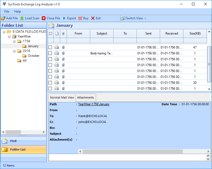This screenshot has height=169, width=212.
Task: Select the Mail navigation pane
Action: pos(24,141)
